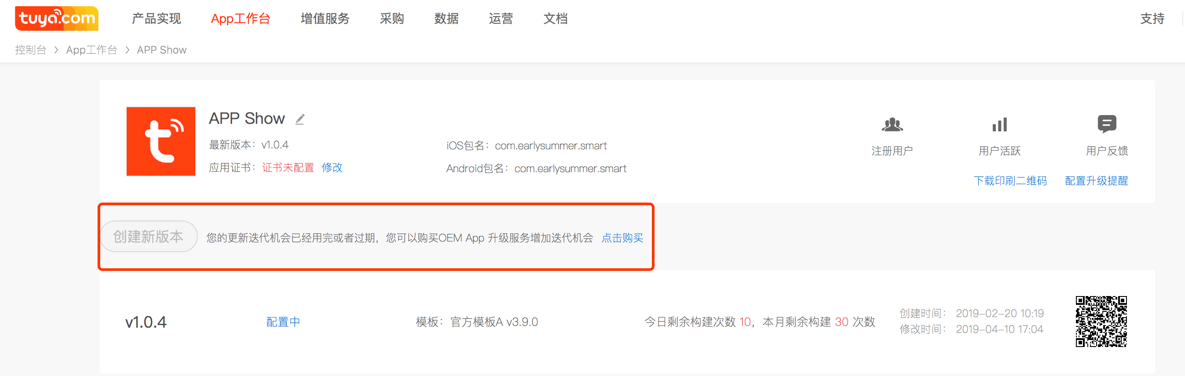This screenshot has width=1185, height=376.
Task: Click the 2019-04-10 17:04 modified time
Action: [x=1000, y=329]
